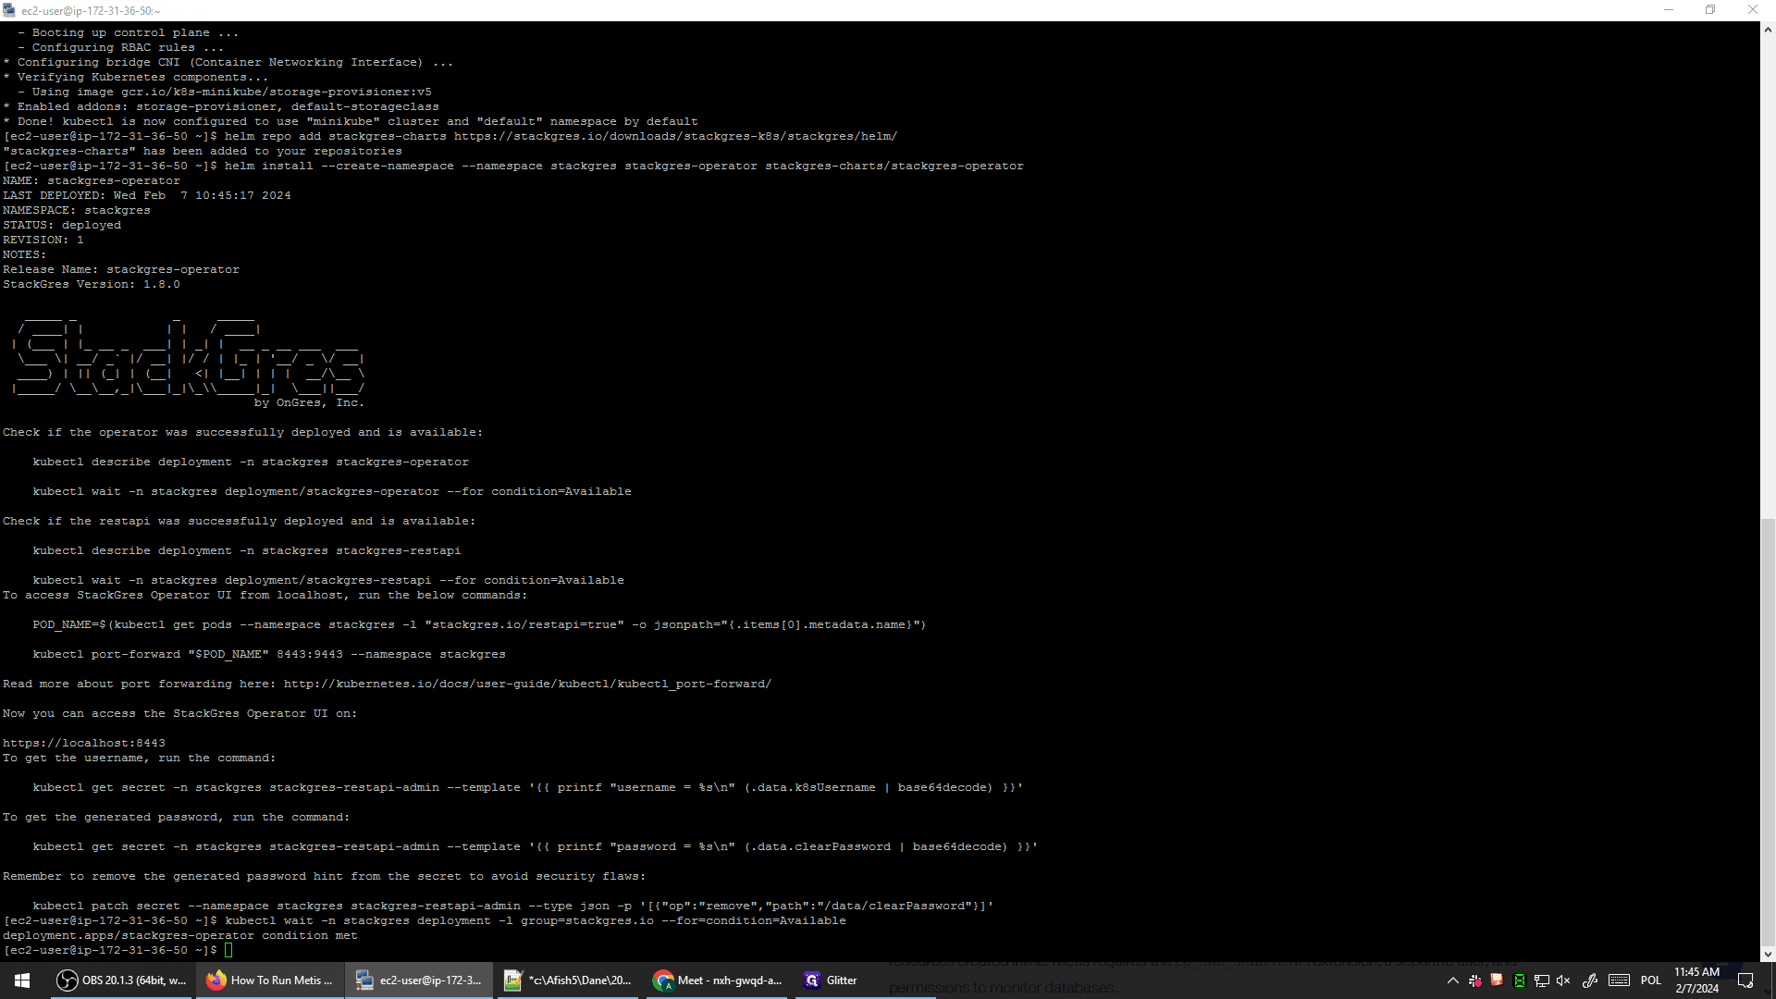Image resolution: width=1776 pixels, height=999 pixels.
Task: Unmute via the muted speaker tray icon
Action: (1563, 980)
